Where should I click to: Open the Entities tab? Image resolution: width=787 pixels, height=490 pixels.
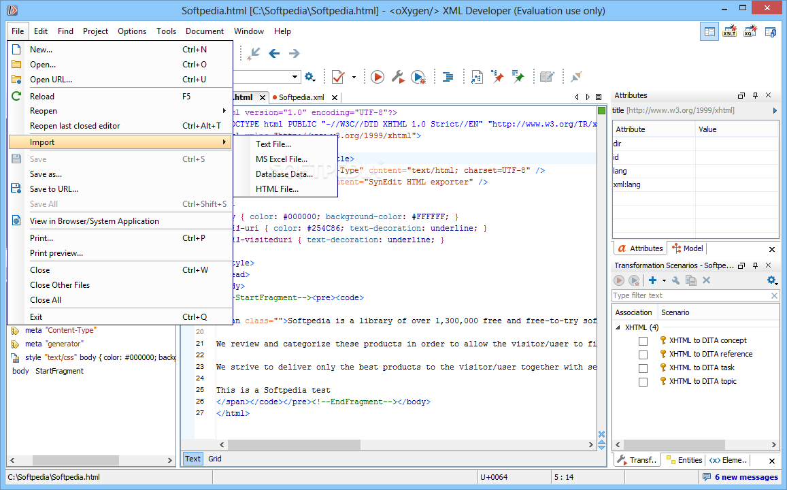(x=684, y=460)
